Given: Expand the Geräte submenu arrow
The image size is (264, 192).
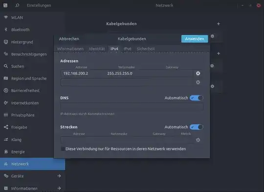Looking at the screenshot, I should pyautogui.click(x=59, y=176).
